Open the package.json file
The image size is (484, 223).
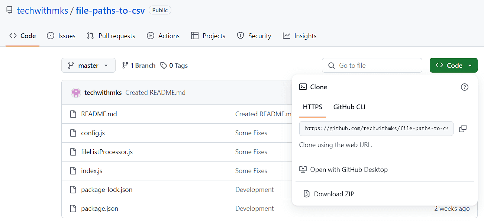pyautogui.click(x=100, y=209)
